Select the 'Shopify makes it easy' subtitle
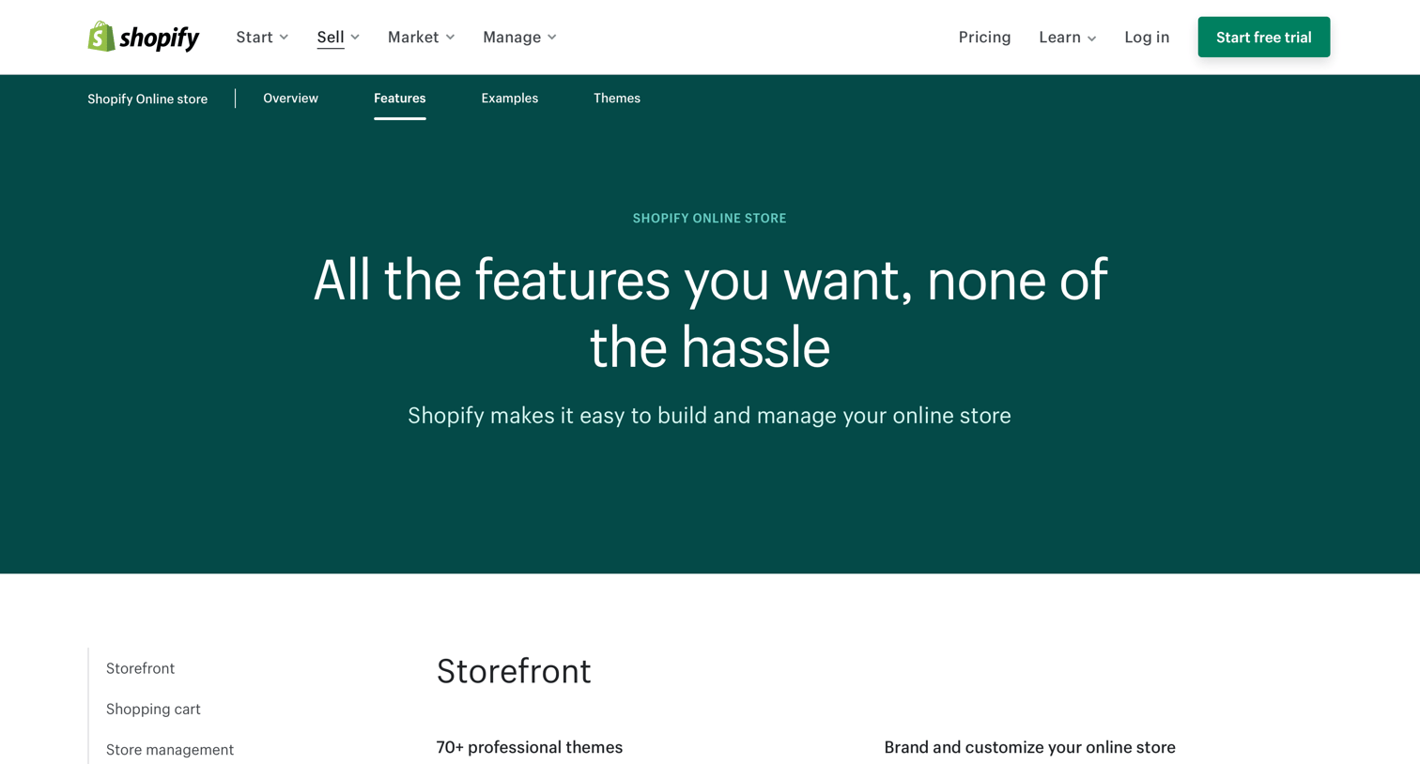1420x764 pixels. (709, 415)
